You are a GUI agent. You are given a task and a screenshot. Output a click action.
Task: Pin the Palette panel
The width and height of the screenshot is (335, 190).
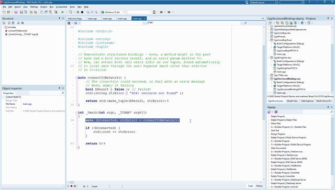pos(328,107)
